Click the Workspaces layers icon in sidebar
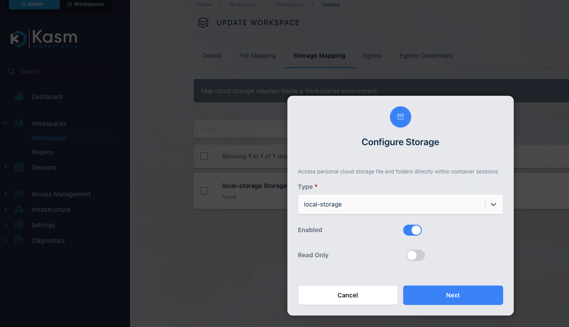This screenshot has height=327, width=569. tap(19, 124)
